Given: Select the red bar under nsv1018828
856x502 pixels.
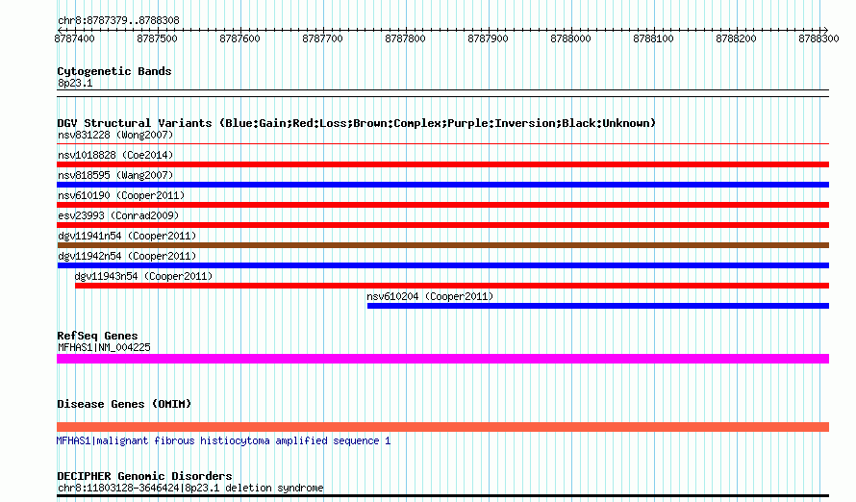Looking at the screenshot, I should point(442,164).
